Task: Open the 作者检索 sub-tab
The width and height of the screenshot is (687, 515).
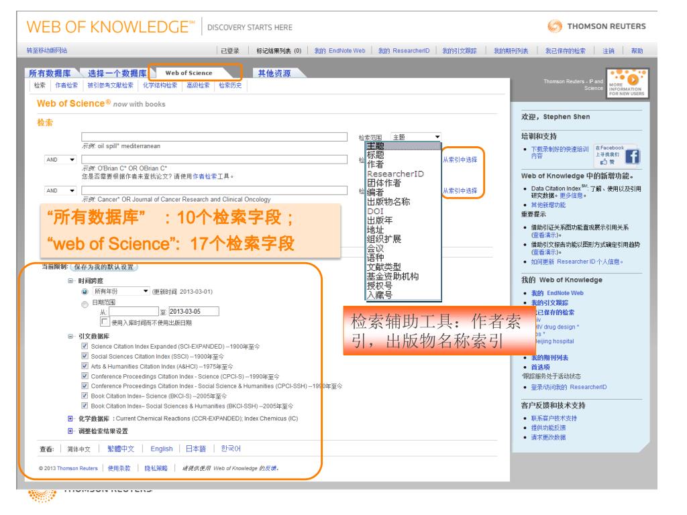Action: point(66,85)
